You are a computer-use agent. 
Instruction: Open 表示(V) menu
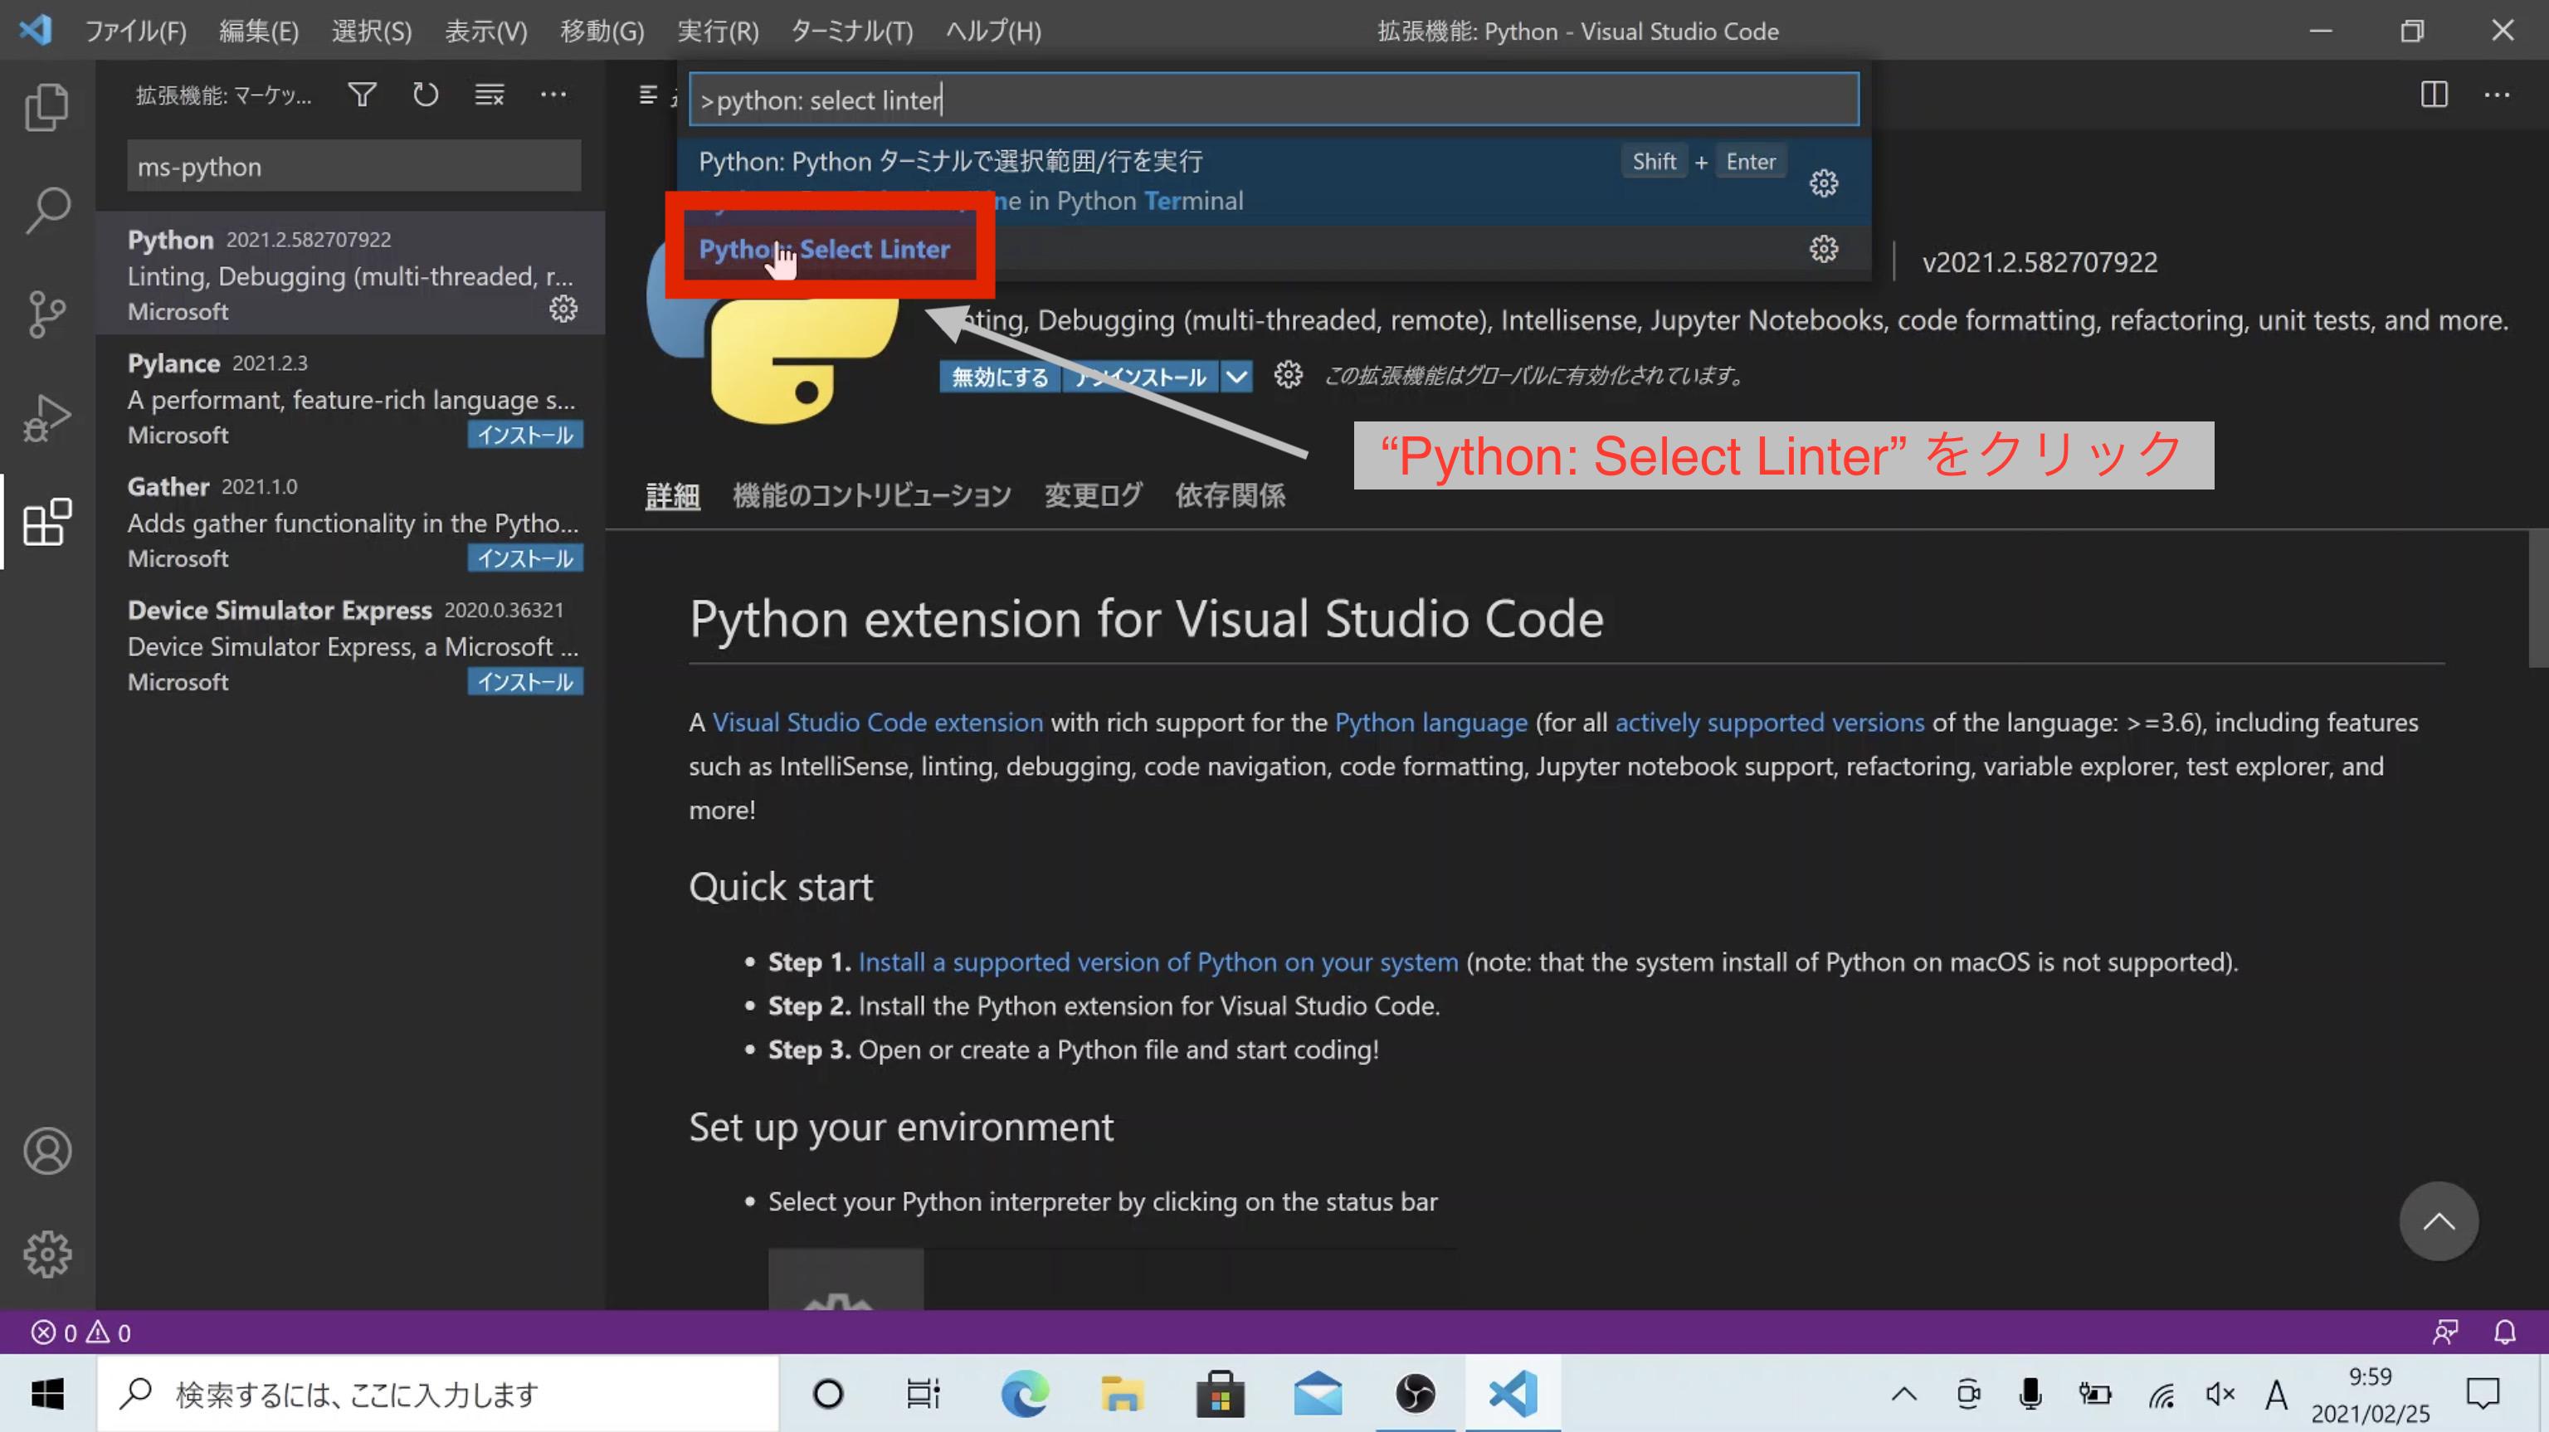pyautogui.click(x=486, y=31)
